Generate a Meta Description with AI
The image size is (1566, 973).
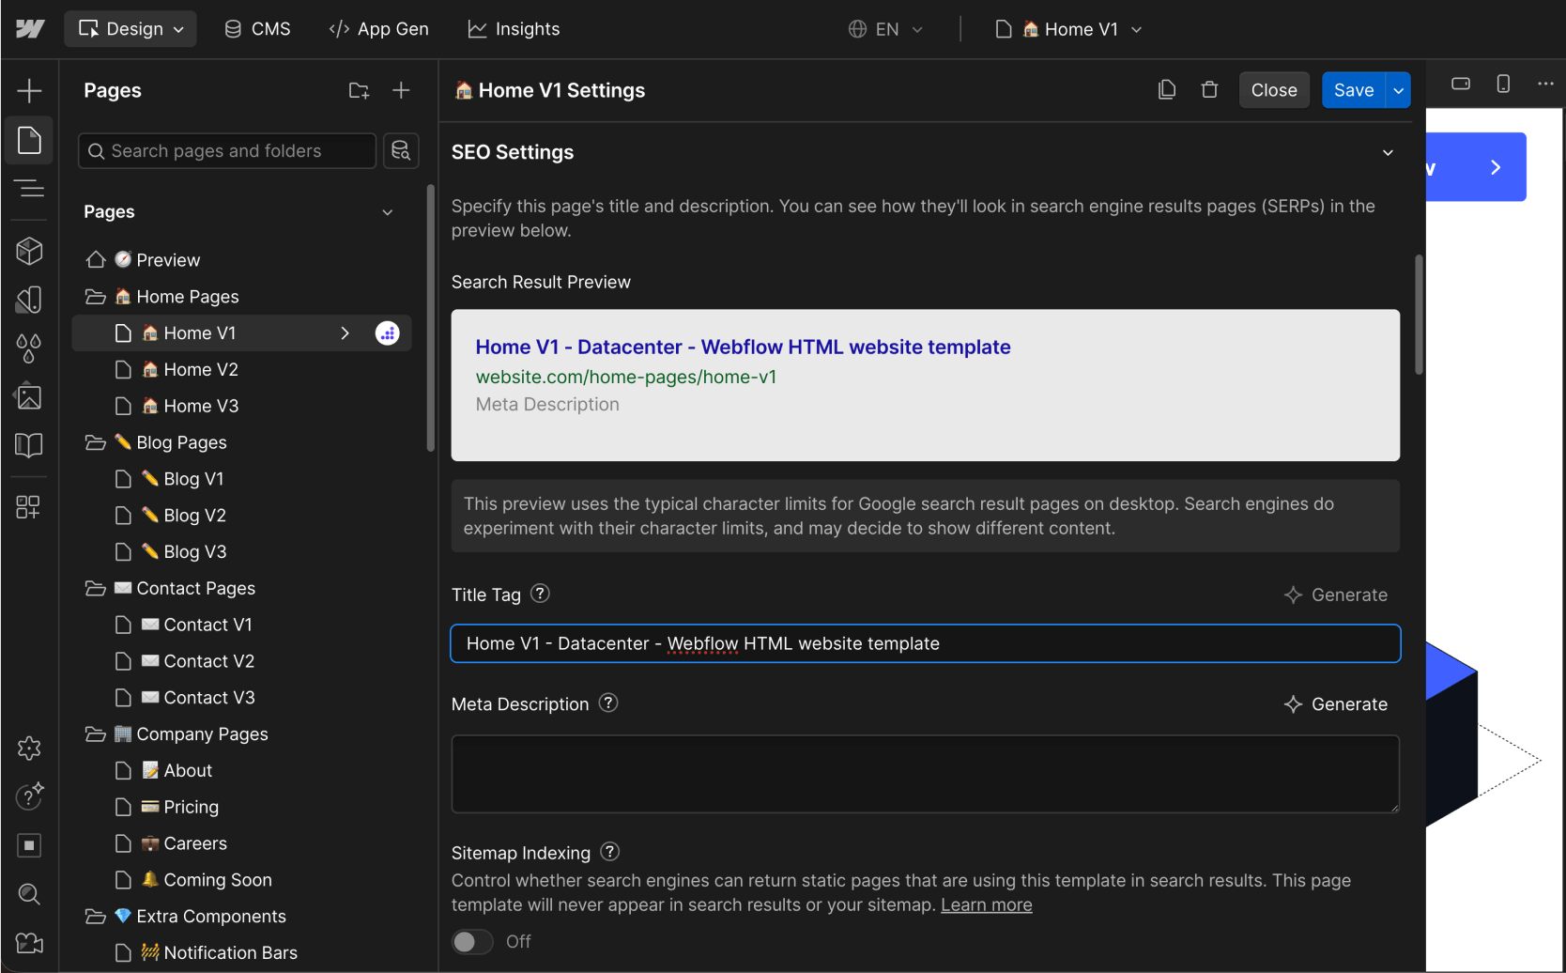coord(1336,703)
